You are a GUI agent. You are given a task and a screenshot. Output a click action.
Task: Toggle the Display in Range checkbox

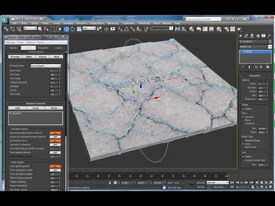pos(243,109)
